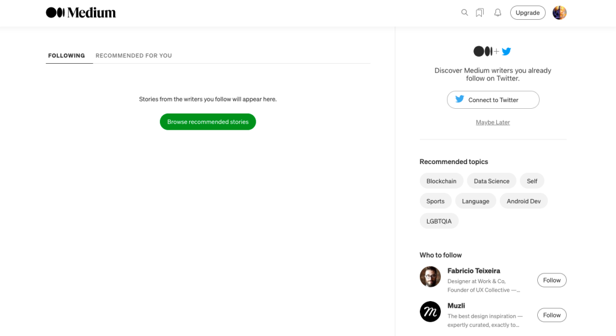
Task: Select the Blockchain topic chip
Action: [441, 181]
